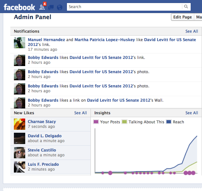The height and width of the screenshot is (191, 202).
Task: Click the Edit Page button
Action: coord(182,17)
